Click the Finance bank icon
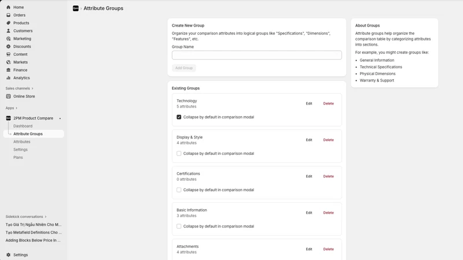The image size is (463, 260). (x=8, y=70)
